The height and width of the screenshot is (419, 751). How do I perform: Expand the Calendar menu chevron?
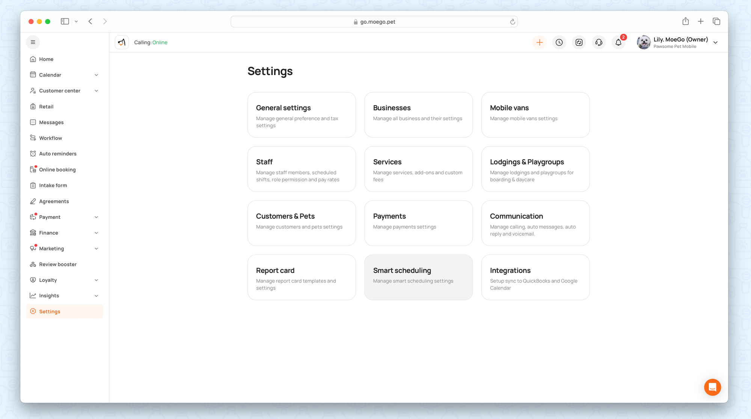[97, 75]
